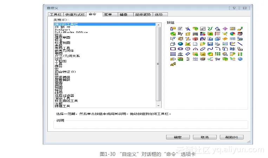Select the highlighted 弹出的工具栏 category
The width and height of the screenshot is (268, 158).
coord(104,24)
